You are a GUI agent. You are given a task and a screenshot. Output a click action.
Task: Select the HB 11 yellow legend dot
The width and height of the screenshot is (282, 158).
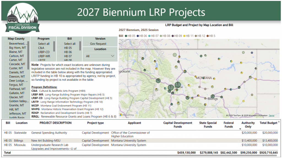click(x=184, y=36)
